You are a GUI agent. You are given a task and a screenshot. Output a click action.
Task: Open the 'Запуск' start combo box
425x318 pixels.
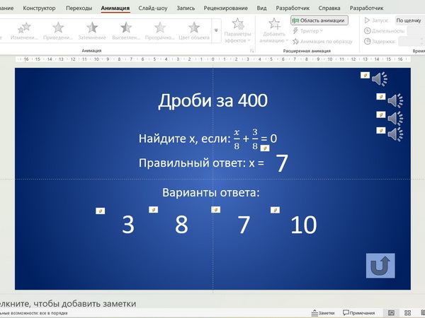click(409, 20)
